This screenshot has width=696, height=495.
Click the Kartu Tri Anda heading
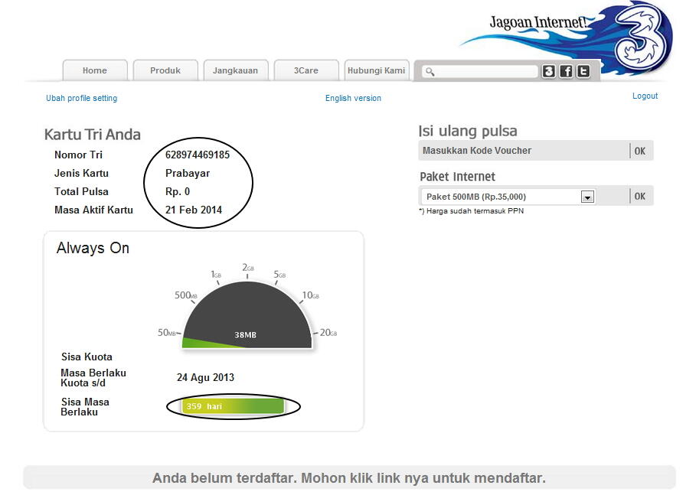(x=93, y=135)
